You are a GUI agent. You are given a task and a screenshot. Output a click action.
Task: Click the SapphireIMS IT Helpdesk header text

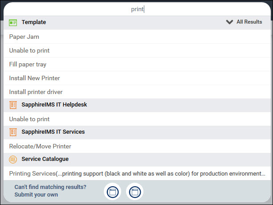(54, 105)
